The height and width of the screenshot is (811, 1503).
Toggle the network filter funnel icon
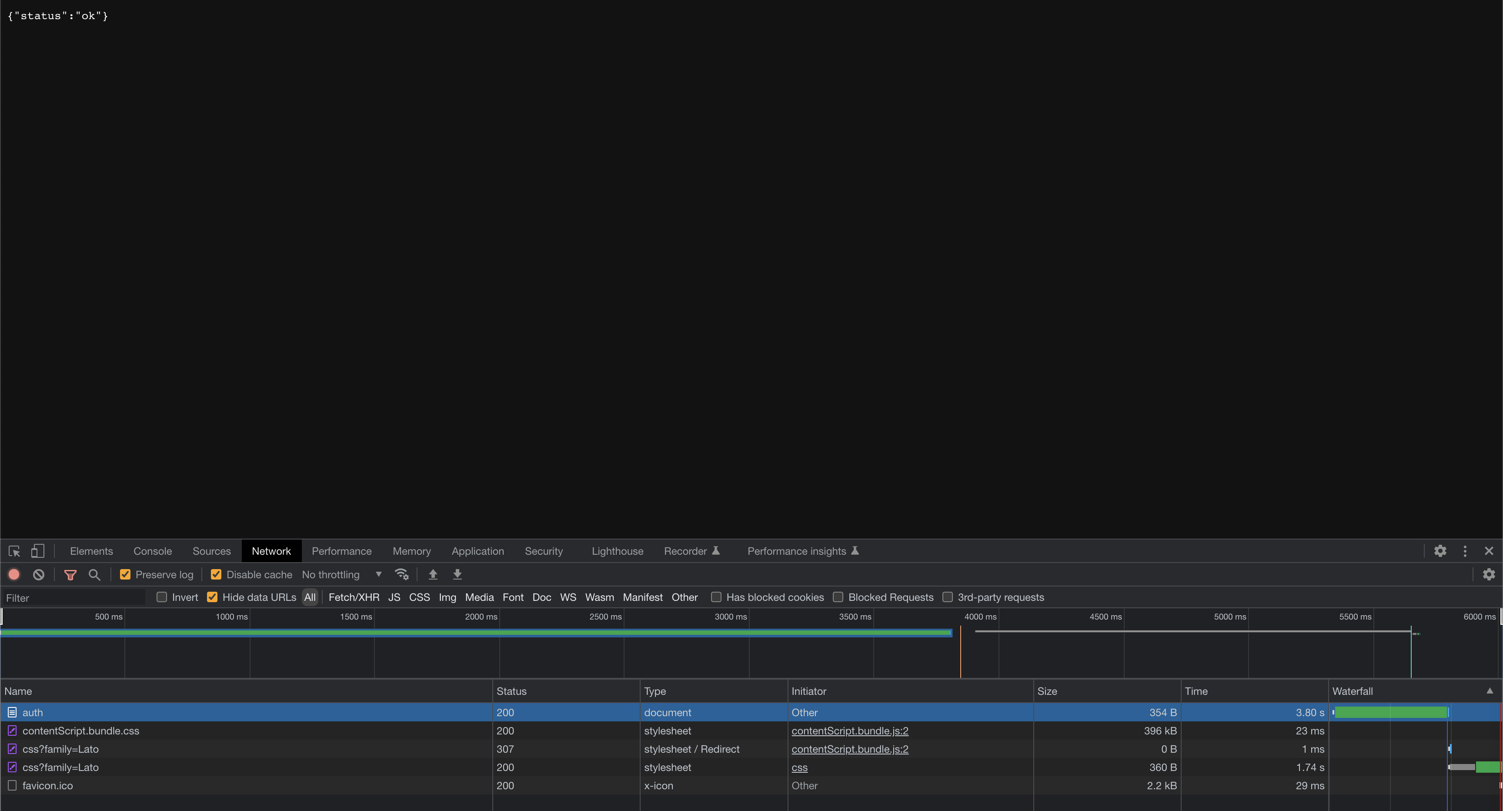coord(70,575)
